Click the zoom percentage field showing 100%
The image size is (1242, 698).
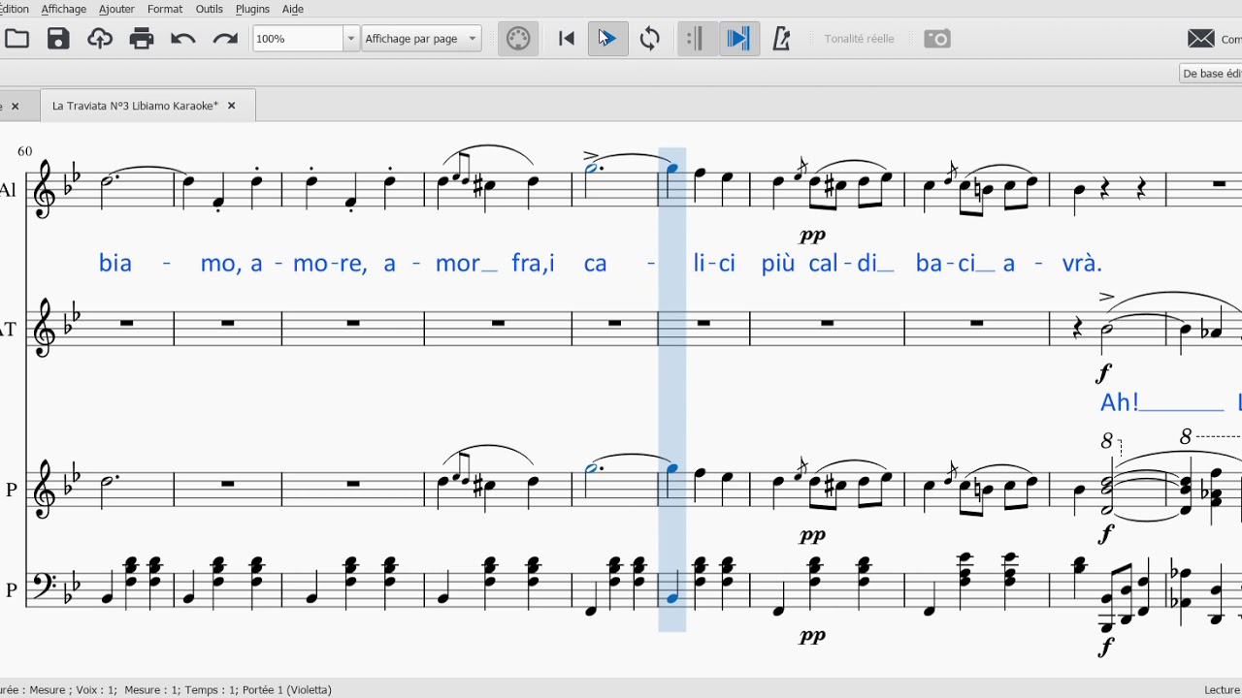(x=298, y=39)
